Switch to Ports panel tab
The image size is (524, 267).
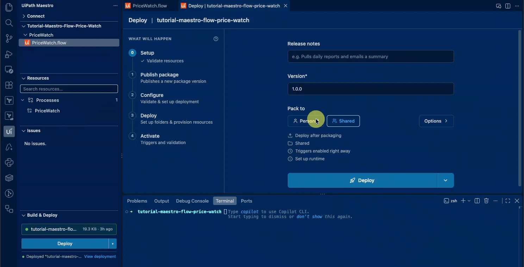pos(247,201)
